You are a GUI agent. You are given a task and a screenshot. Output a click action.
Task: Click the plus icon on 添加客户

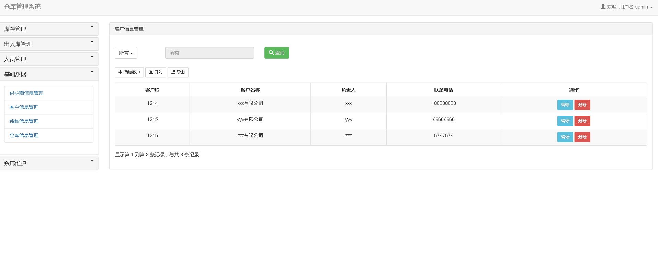[x=120, y=72]
